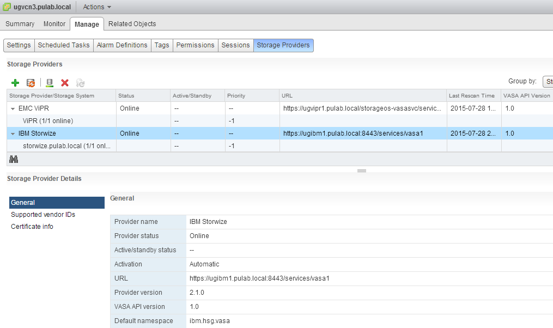Click the rescan storage providers icon
Screen dimensions: 553x328
[31, 83]
